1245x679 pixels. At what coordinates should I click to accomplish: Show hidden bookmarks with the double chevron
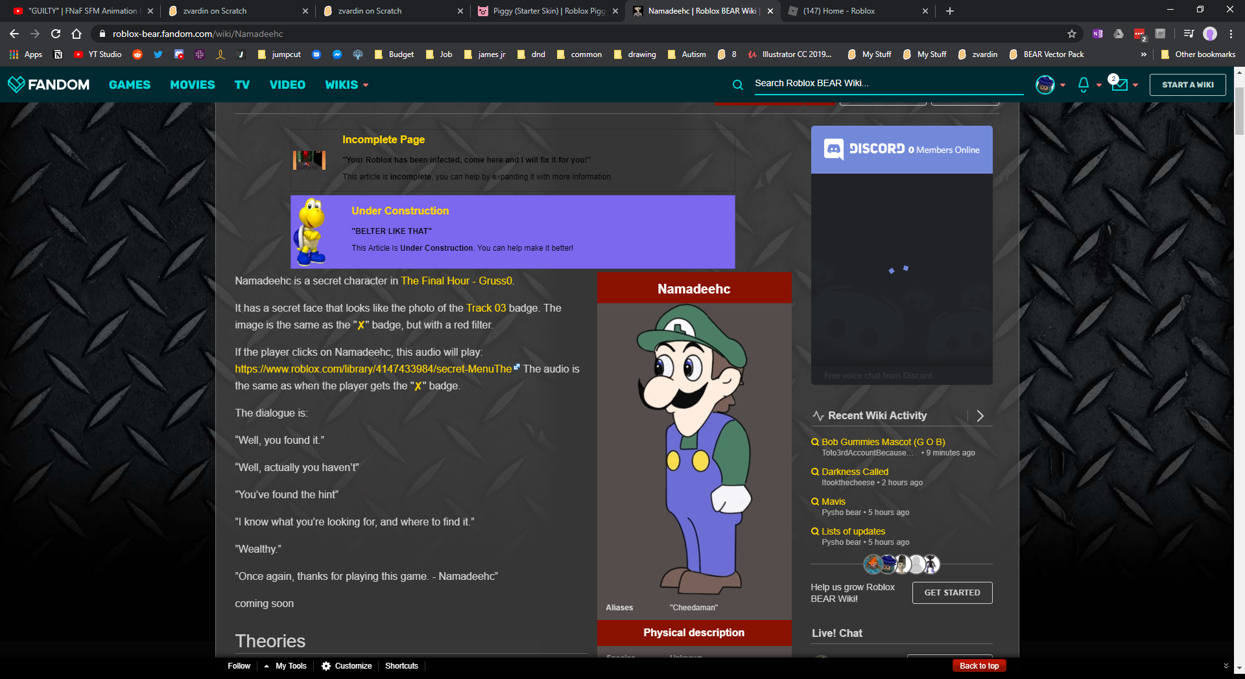click(x=1144, y=54)
